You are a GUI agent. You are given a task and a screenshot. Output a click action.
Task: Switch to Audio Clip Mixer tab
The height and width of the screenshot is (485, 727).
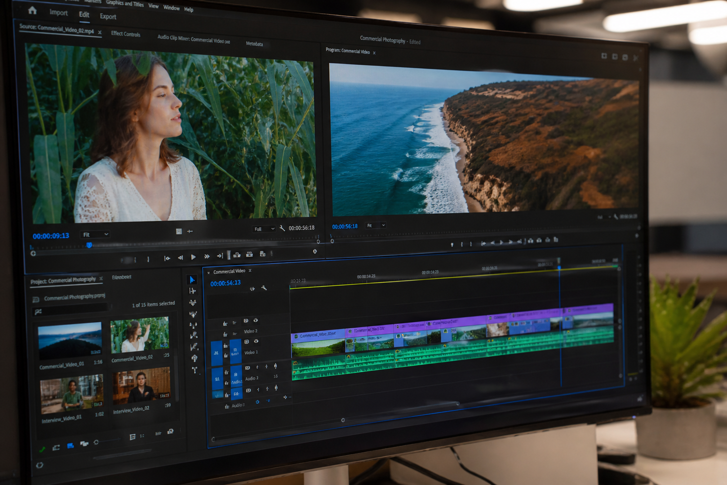pos(194,39)
